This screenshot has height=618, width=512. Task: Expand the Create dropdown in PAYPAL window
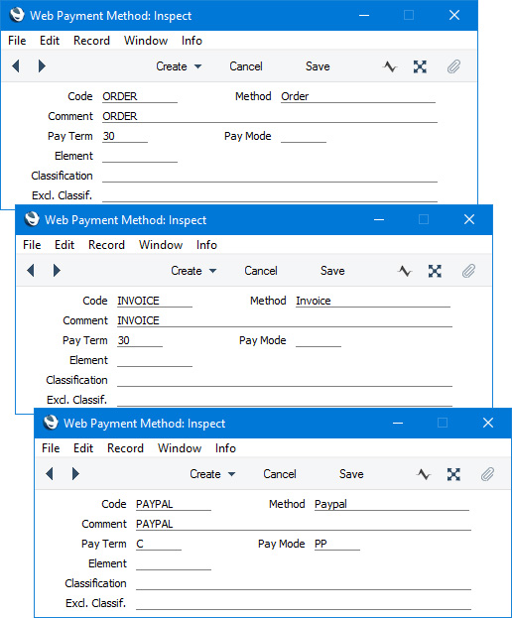[212, 474]
